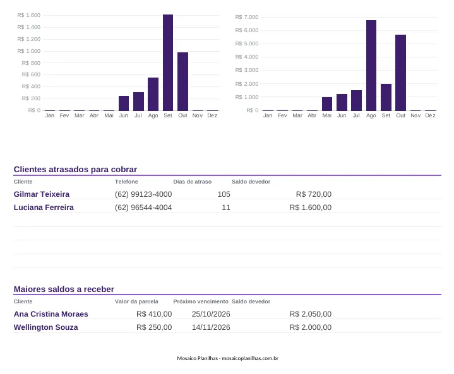Viewport: 454px width, 374px height.
Task: Click the Set bar in left chart
Action: (168, 62)
